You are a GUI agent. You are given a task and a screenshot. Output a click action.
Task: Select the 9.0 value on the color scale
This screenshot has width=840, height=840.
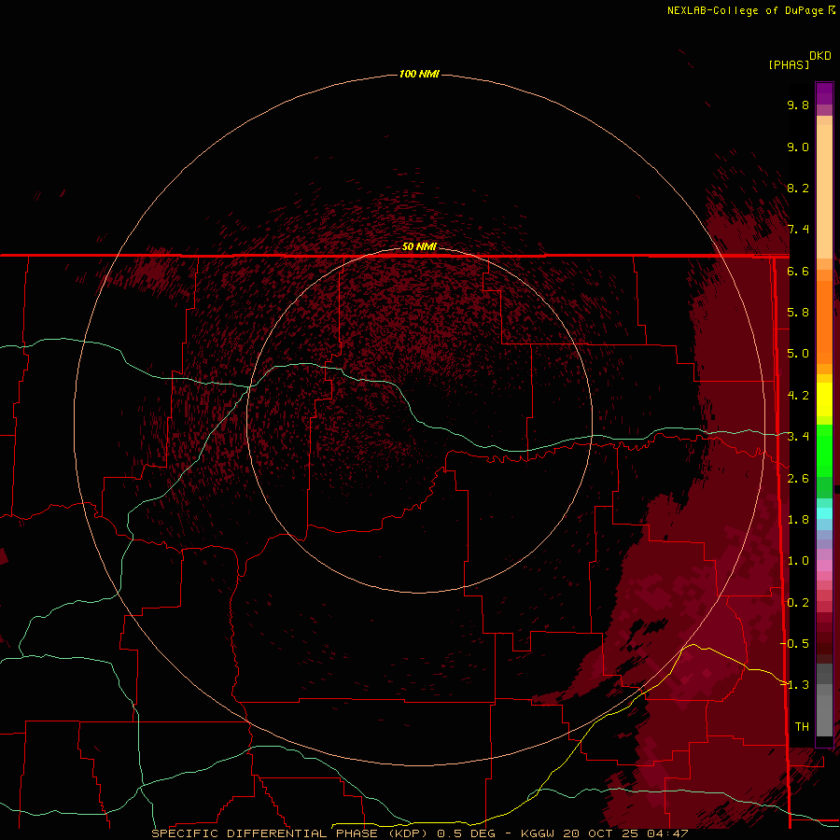(798, 147)
